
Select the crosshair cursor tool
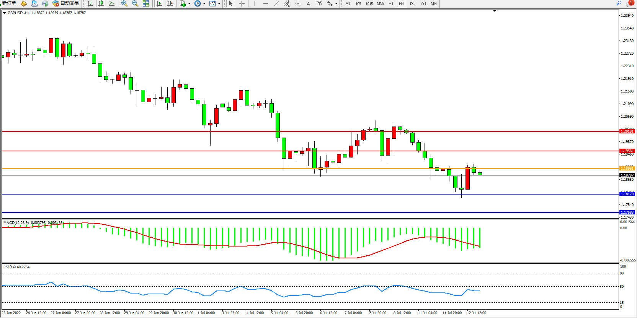[x=242, y=3]
